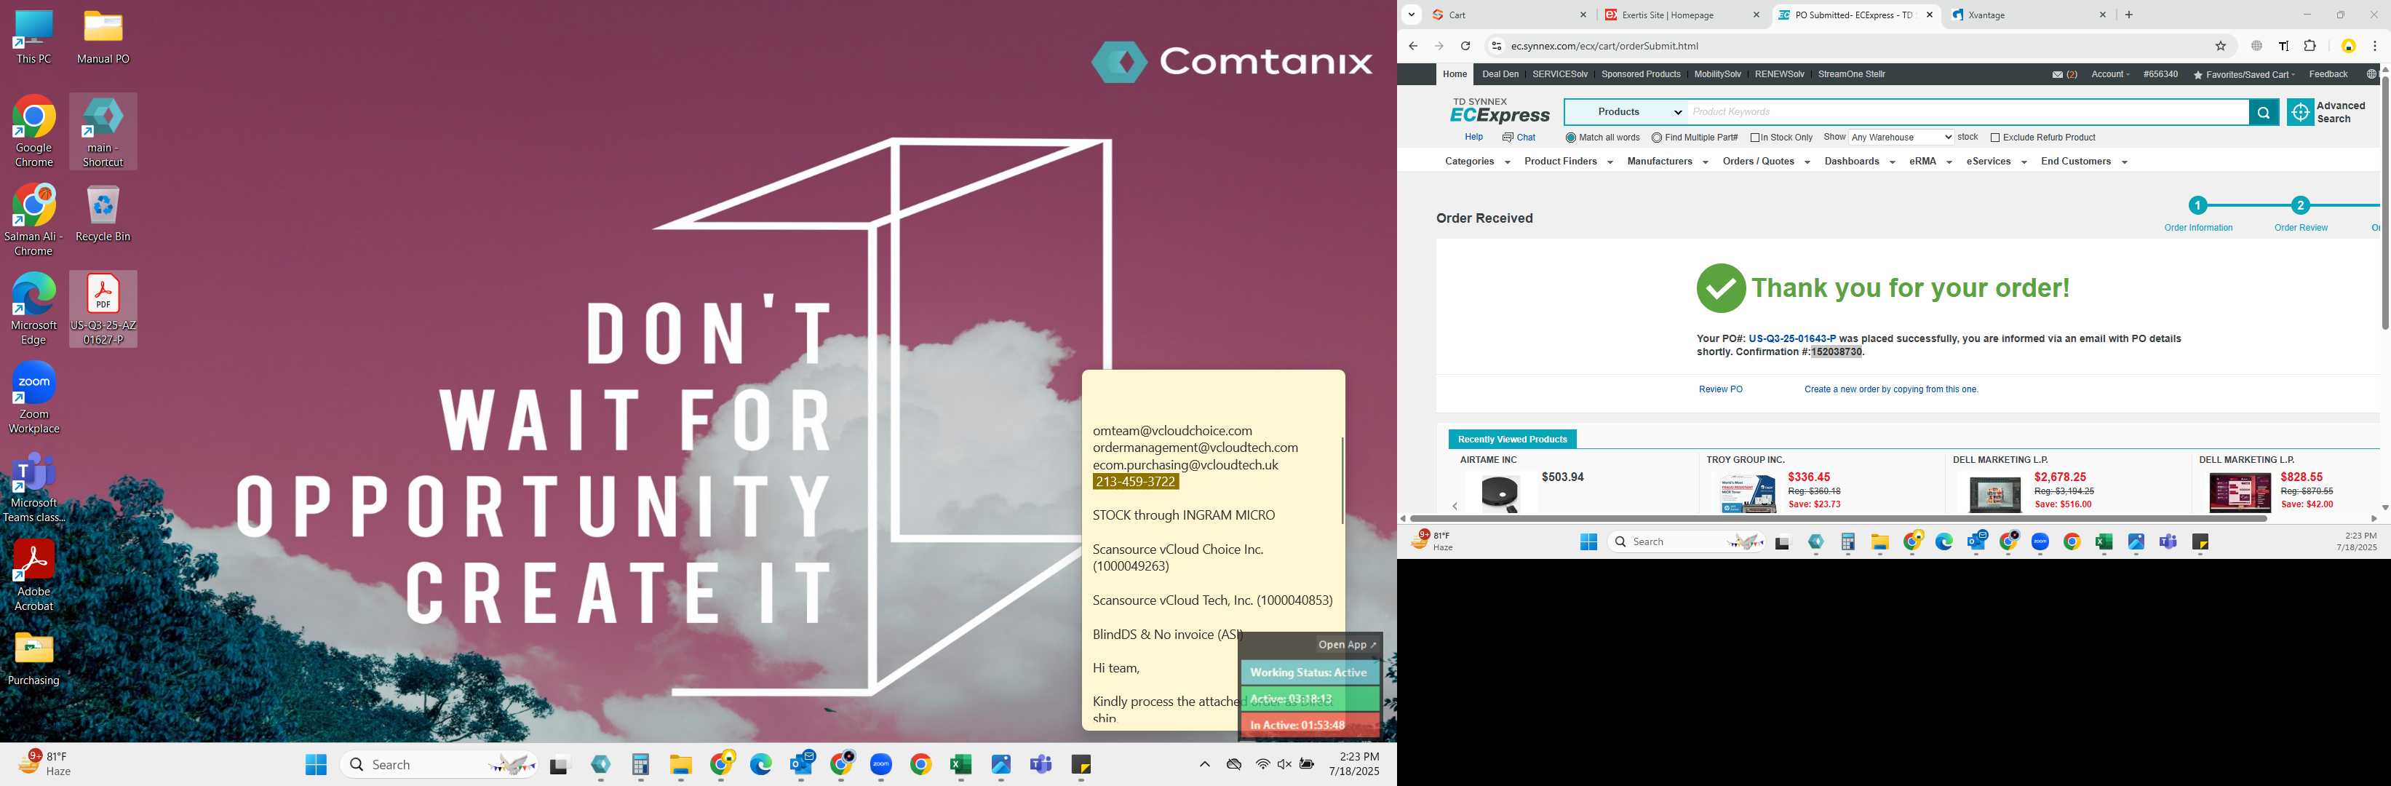
Task: Click Open App on the tracker widget
Action: [1347, 645]
